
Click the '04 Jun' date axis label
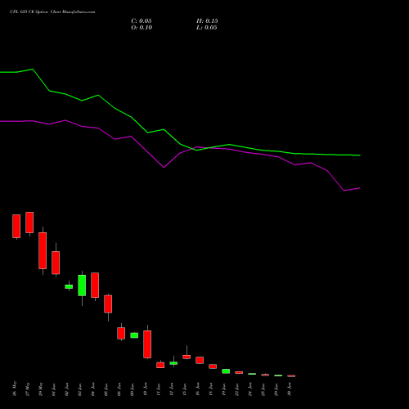pos(93,389)
